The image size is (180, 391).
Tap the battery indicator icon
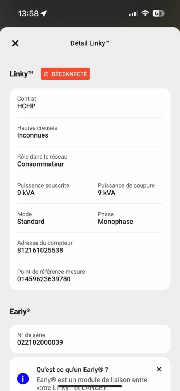(159, 13)
